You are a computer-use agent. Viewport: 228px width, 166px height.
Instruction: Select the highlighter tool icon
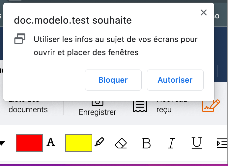(99, 142)
